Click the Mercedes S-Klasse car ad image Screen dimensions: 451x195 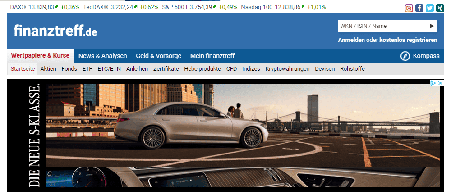(x=243, y=125)
